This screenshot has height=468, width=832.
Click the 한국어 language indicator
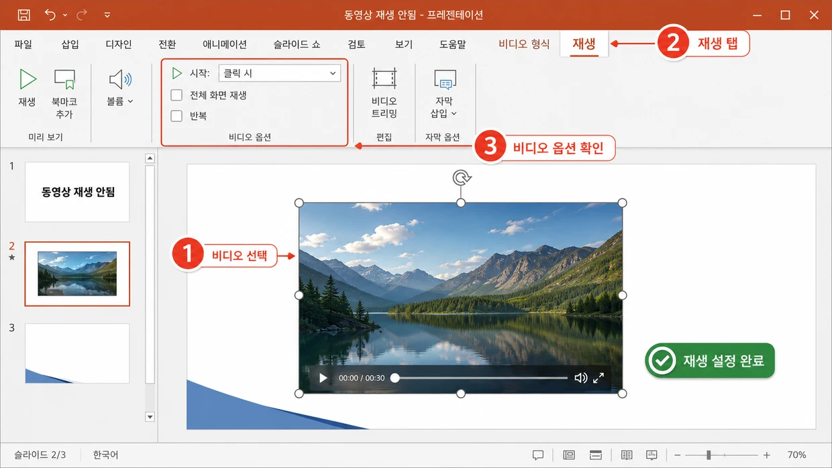(x=106, y=455)
